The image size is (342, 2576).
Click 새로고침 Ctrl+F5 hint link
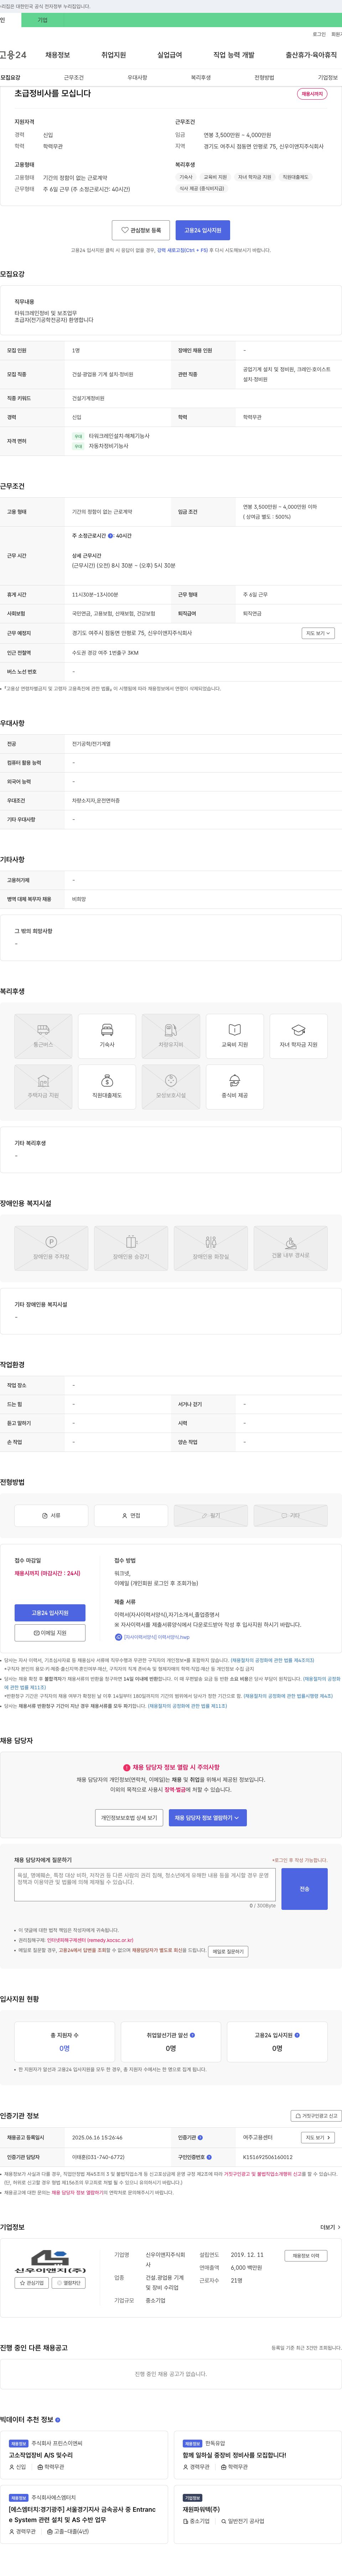(182, 250)
